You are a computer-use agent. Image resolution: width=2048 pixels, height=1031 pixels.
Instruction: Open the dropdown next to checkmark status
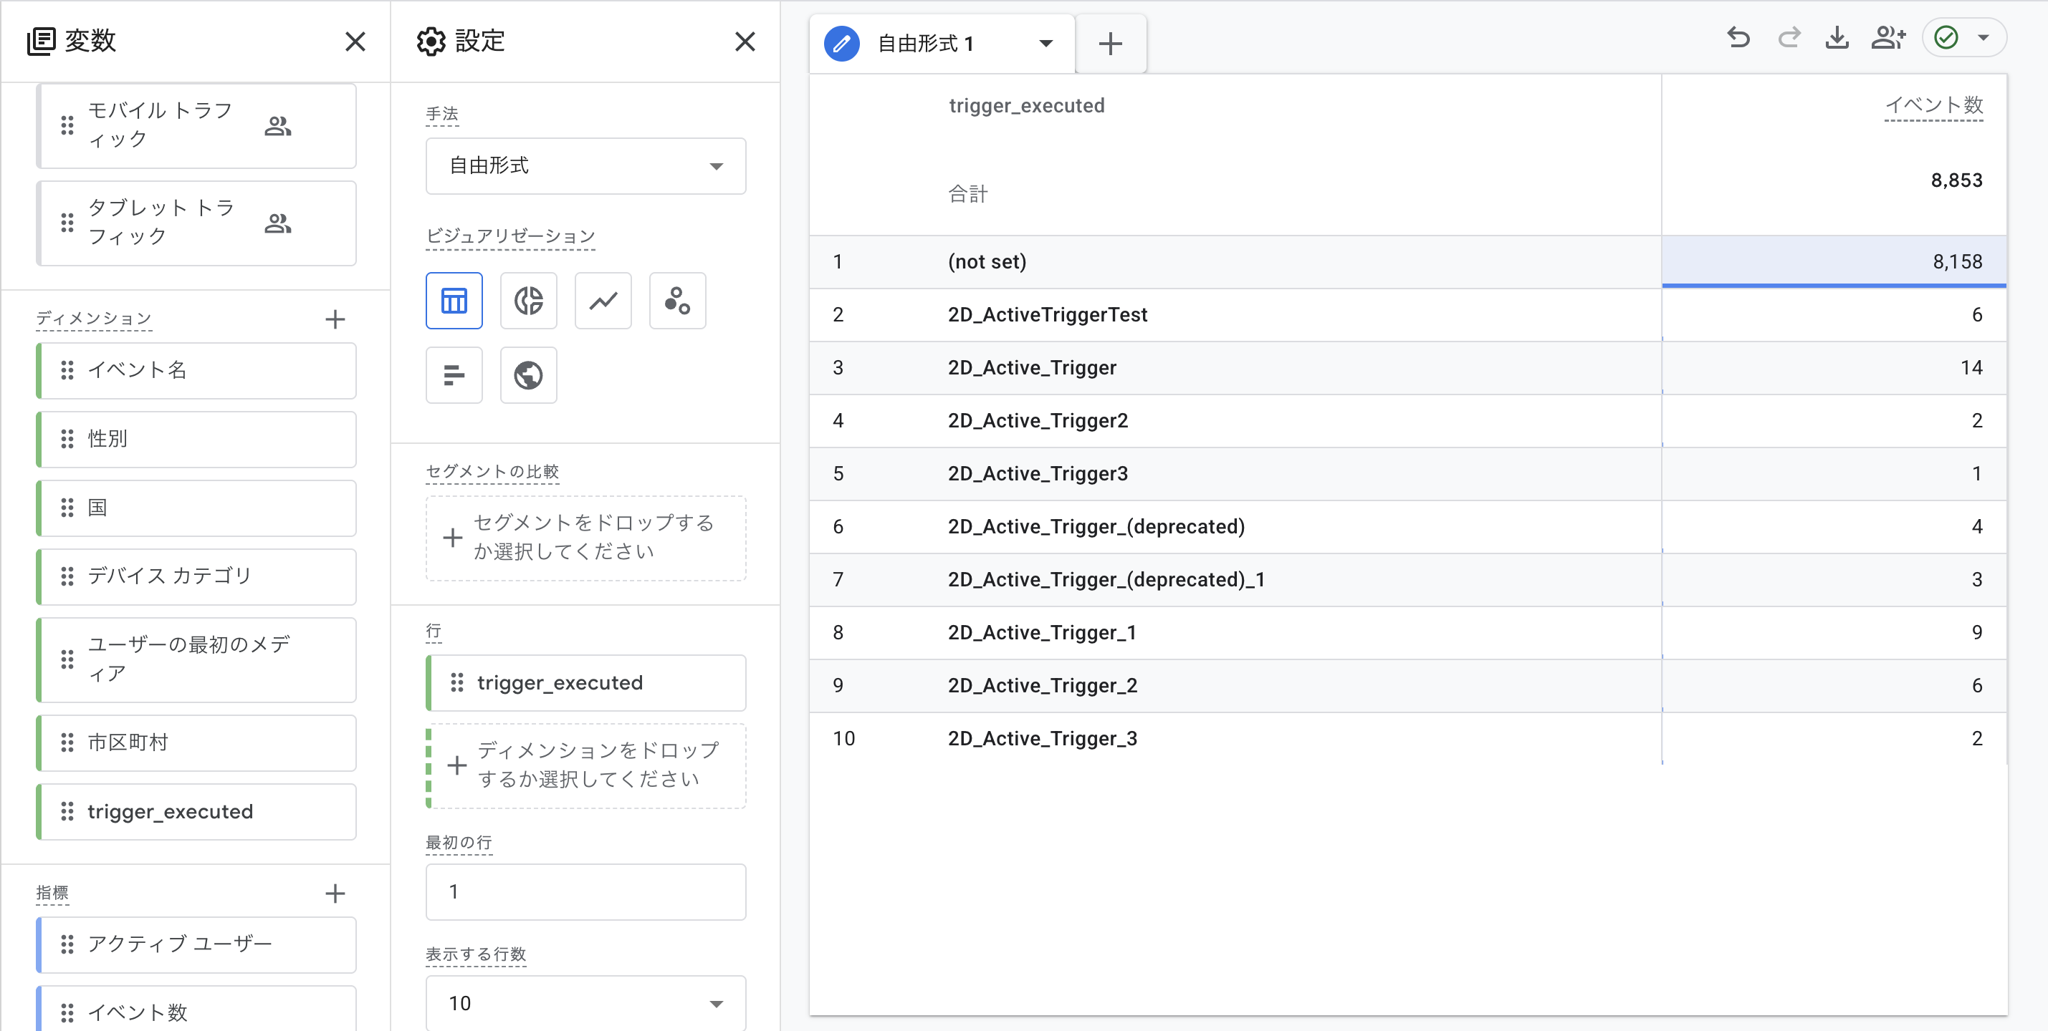(x=1984, y=37)
